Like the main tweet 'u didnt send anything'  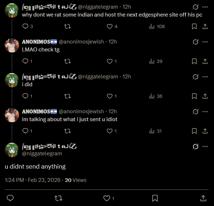109,198
